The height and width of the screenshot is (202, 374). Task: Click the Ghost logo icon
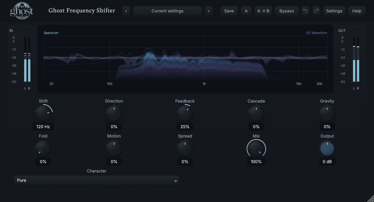21,11
